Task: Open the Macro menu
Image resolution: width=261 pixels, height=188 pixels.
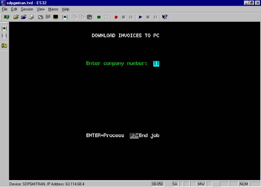Action: [53, 9]
